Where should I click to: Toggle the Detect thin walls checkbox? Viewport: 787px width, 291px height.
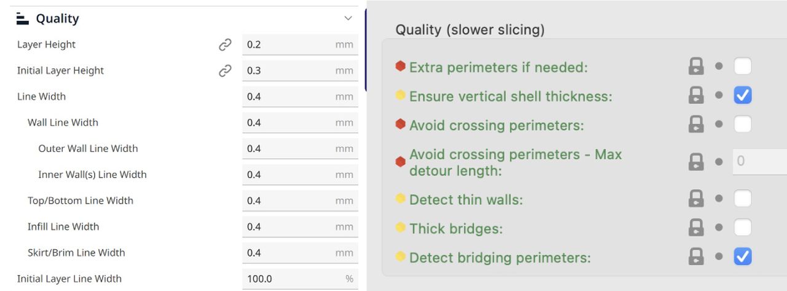tap(743, 199)
